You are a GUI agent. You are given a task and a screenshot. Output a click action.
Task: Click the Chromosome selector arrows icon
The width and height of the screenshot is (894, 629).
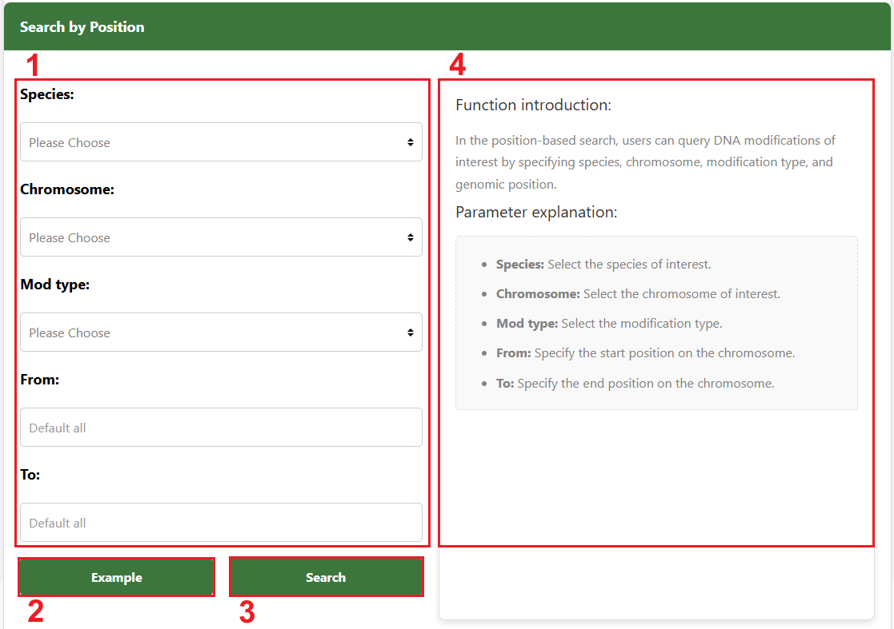(412, 237)
